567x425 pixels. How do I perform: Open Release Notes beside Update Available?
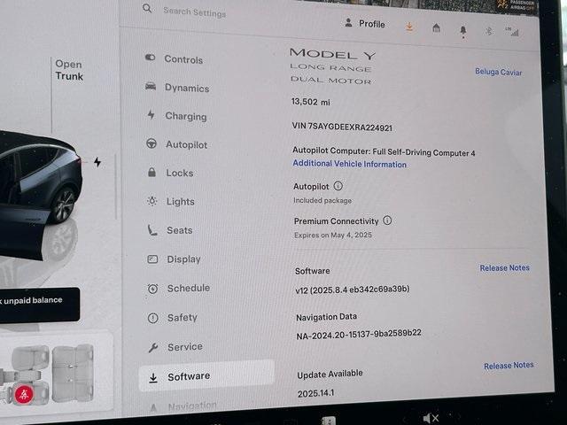[509, 366]
